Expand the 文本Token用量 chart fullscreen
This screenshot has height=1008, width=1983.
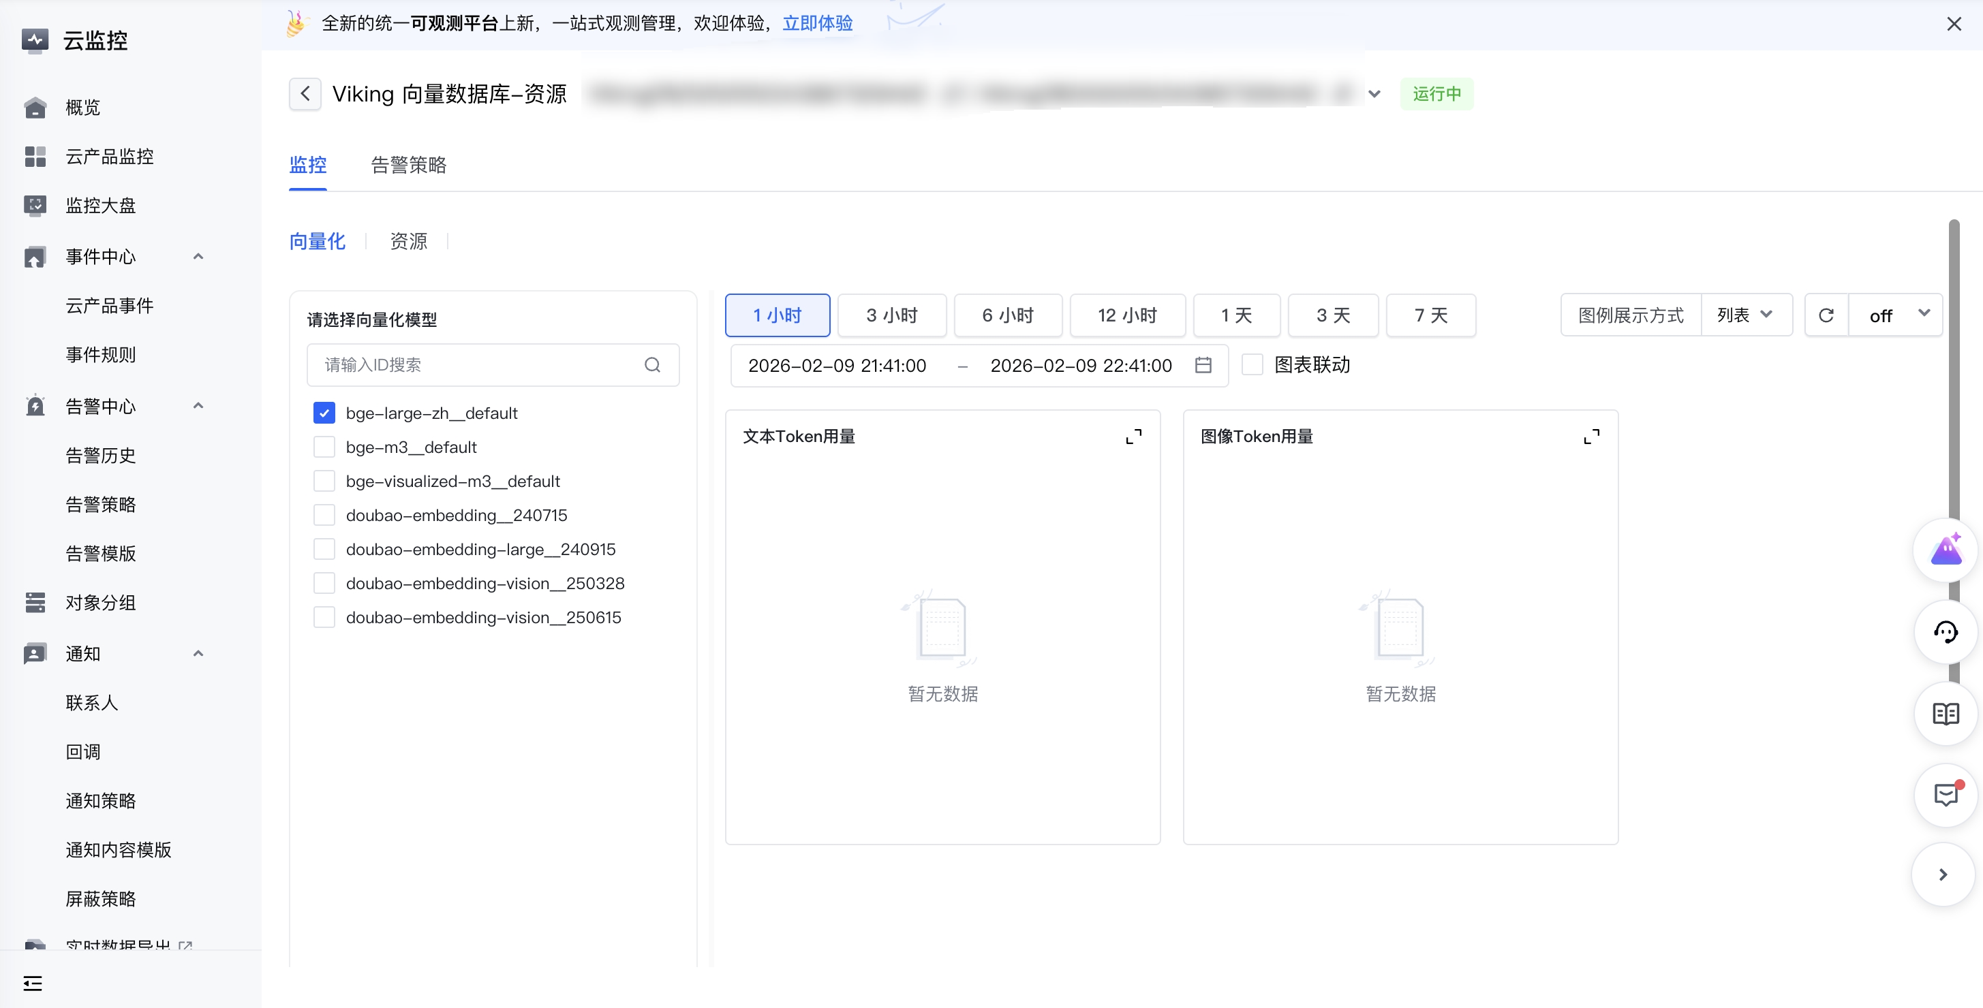pyautogui.click(x=1133, y=437)
